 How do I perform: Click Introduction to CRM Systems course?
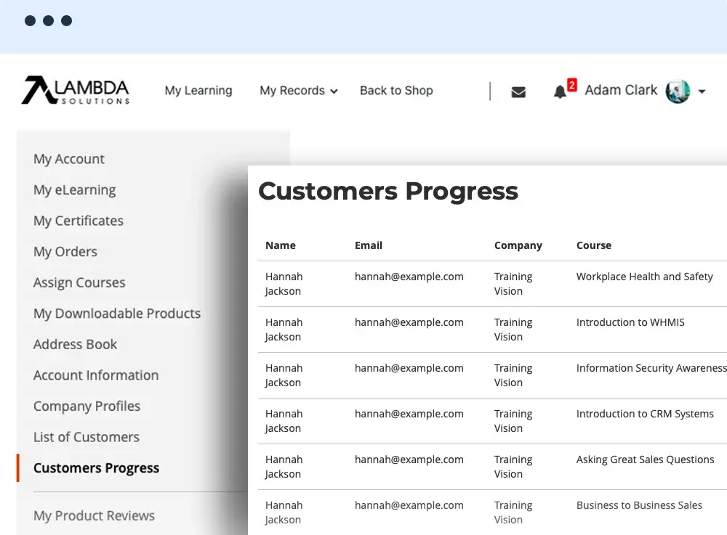[x=645, y=414]
